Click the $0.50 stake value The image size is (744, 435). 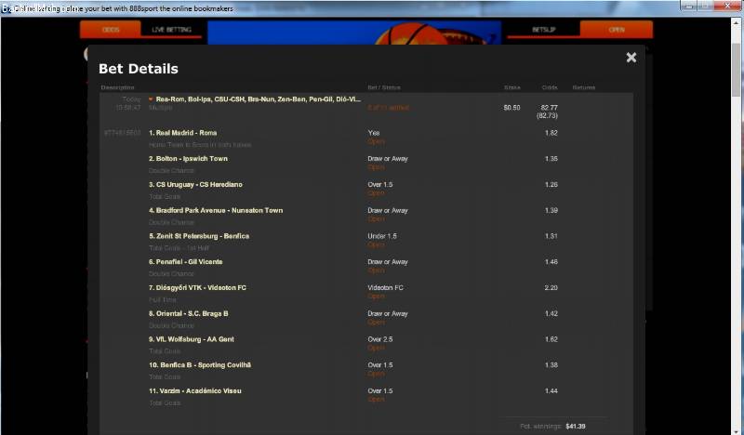pos(511,108)
